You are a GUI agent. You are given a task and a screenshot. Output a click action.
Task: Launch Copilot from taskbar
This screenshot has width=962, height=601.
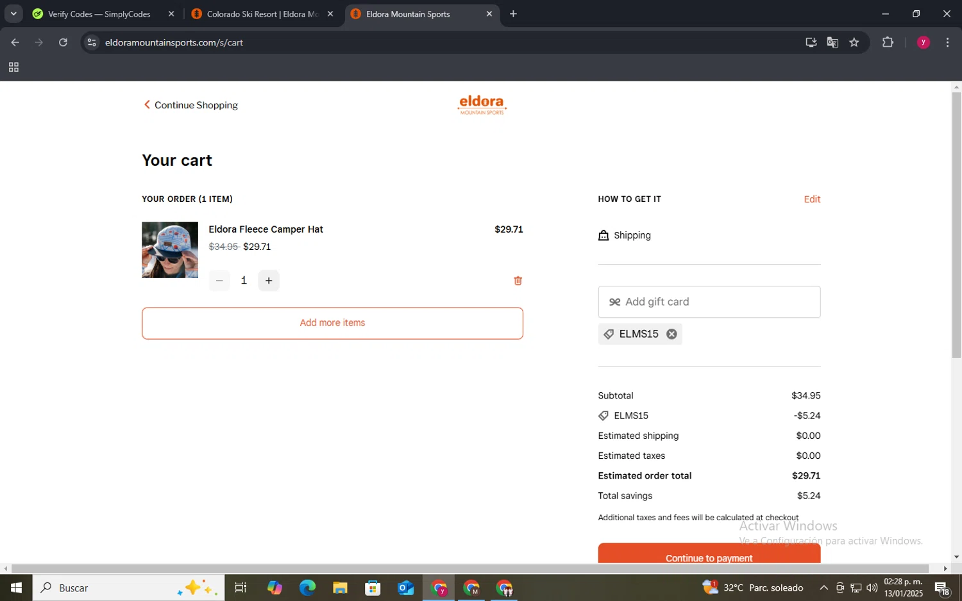pyautogui.click(x=274, y=588)
